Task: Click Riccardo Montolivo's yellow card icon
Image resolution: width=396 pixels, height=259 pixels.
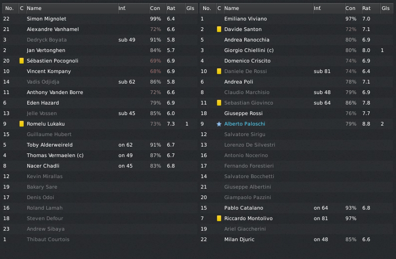Action: coord(219,219)
